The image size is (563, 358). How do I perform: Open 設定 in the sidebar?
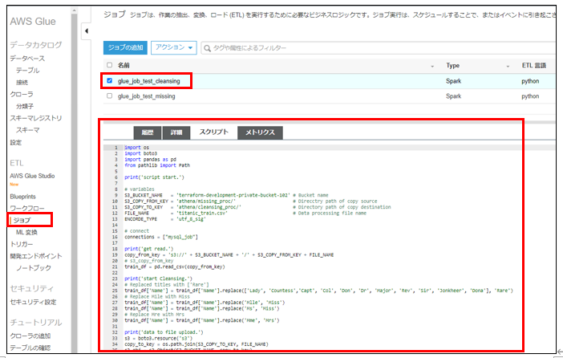point(16,142)
